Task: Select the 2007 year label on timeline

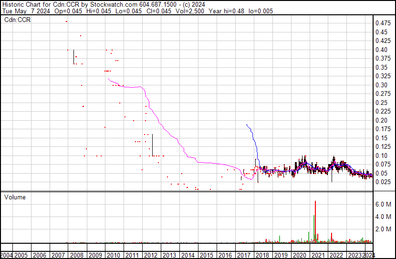Action: tap(58, 255)
